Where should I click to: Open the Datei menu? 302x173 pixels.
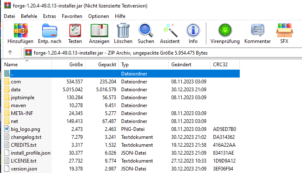[x=9, y=16]
